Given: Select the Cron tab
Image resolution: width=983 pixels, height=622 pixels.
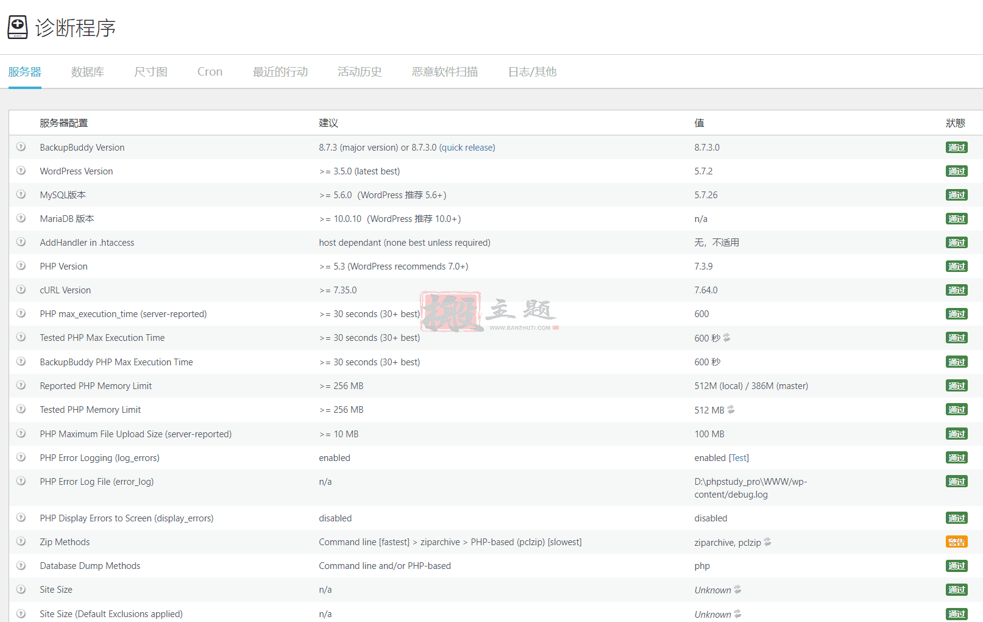Looking at the screenshot, I should 210,72.
